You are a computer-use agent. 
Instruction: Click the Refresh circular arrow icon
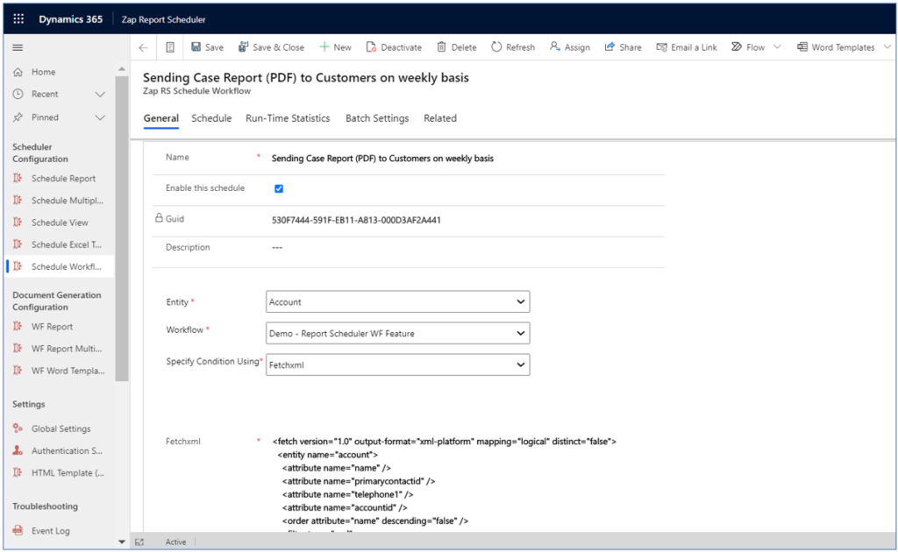[x=496, y=47]
